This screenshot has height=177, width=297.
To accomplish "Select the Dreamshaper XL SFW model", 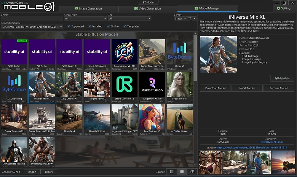I will click(42, 151).
